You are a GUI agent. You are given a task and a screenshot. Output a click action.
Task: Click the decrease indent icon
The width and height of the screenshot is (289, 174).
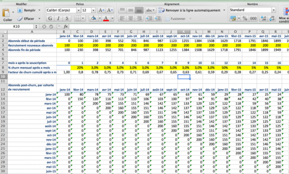(x=149, y=18)
